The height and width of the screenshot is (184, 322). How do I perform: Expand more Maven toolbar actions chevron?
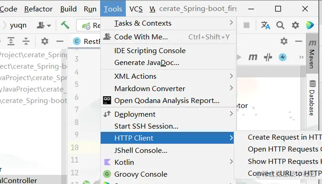point(301,57)
